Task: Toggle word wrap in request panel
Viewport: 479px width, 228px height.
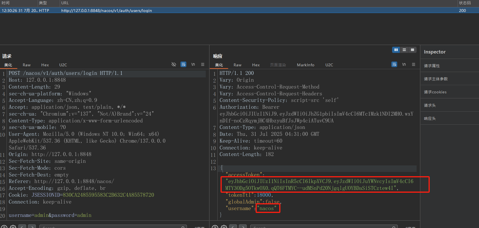Action: coord(184,64)
